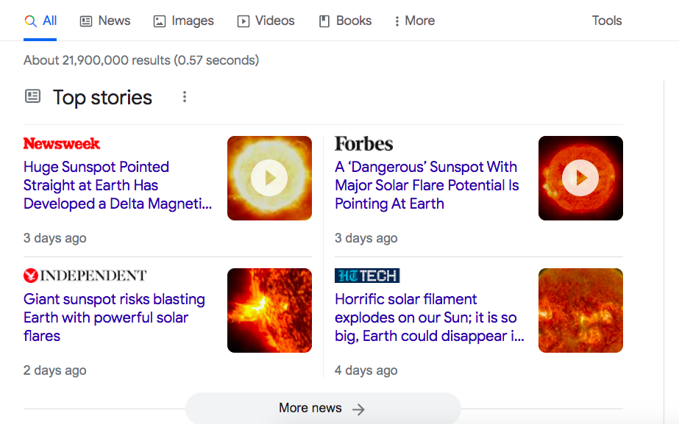Screen dimensions: 679x424
Task: Click the arrow on More news
Action: point(358,409)
